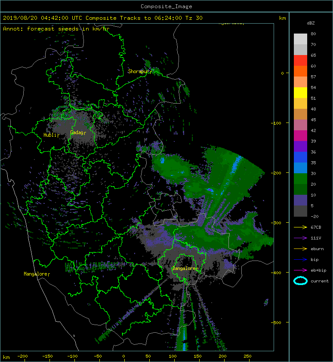The height and width of the screenshot is (362, 333).
Task: Select the bright green 20-30 dBZ swatch
Action: point(300,179)
